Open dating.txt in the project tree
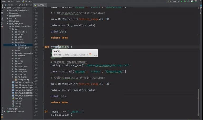 click(x=24, y=48)
